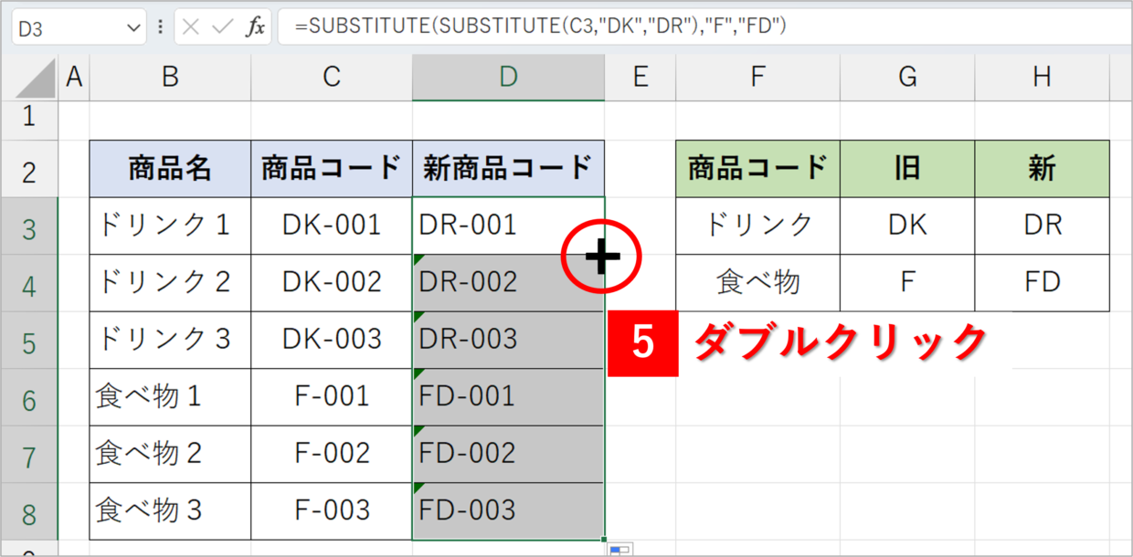Click the 商品コード header cell in column C
Image resolution: width=1133 pixels, height=557 pixels.
tap(332, 169)
